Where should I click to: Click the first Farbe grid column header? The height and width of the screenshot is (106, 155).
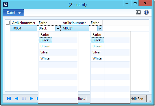[x=49, y=23]
